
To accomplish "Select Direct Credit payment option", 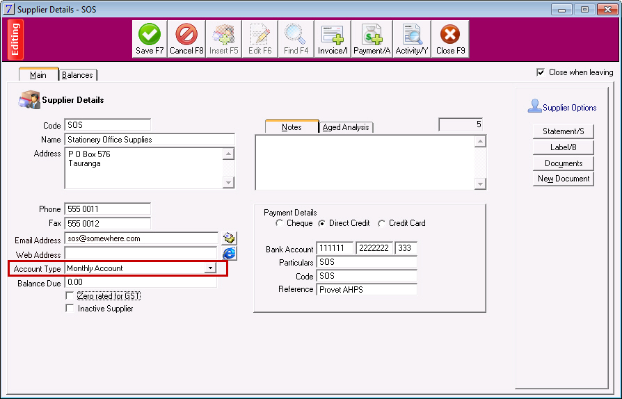I will click(321, 223).
